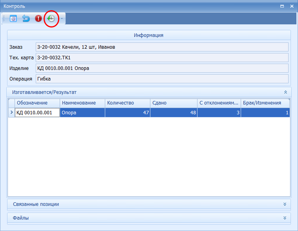Collapse the Изготавливается/Результат section

coord(285,92)
